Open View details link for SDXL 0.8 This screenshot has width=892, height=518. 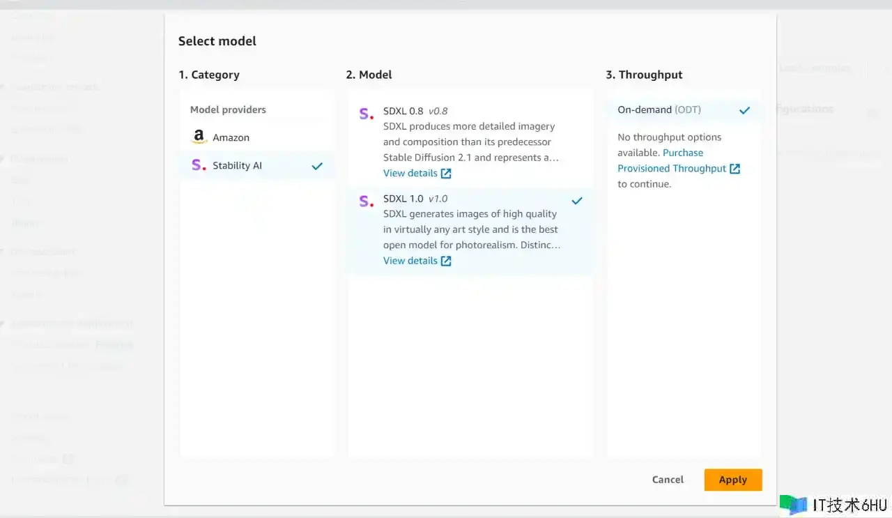tap(410, 174)
